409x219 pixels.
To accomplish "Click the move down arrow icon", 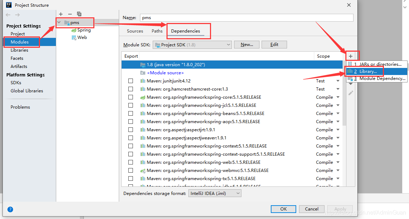I will [x=351, y=84].
